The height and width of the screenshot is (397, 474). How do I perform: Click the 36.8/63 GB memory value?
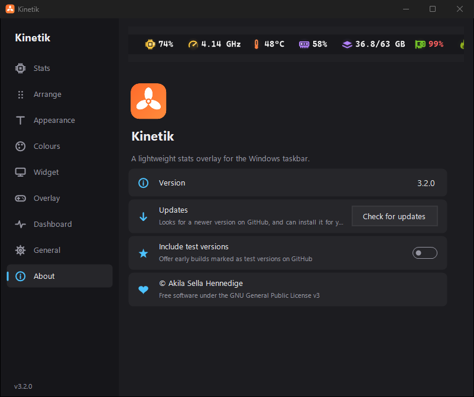click(380, 44)
